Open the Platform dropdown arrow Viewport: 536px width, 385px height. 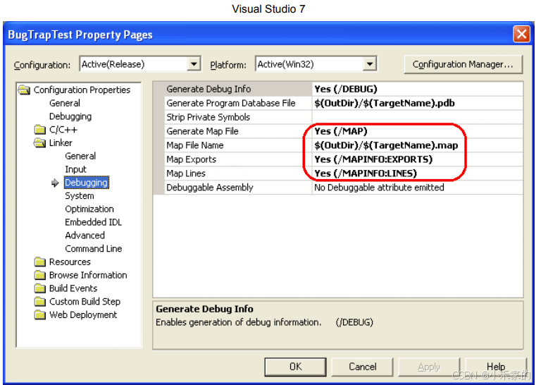click(370, 64)
